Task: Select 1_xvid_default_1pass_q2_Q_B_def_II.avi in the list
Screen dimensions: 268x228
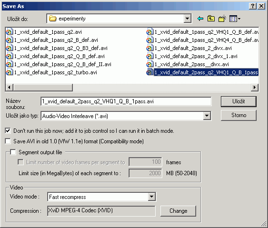Action: coord(62,64)
